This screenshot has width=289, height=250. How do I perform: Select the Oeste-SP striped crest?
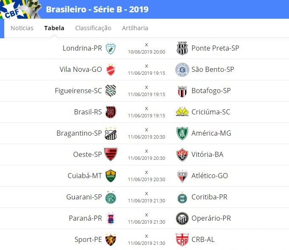[110, 154]
